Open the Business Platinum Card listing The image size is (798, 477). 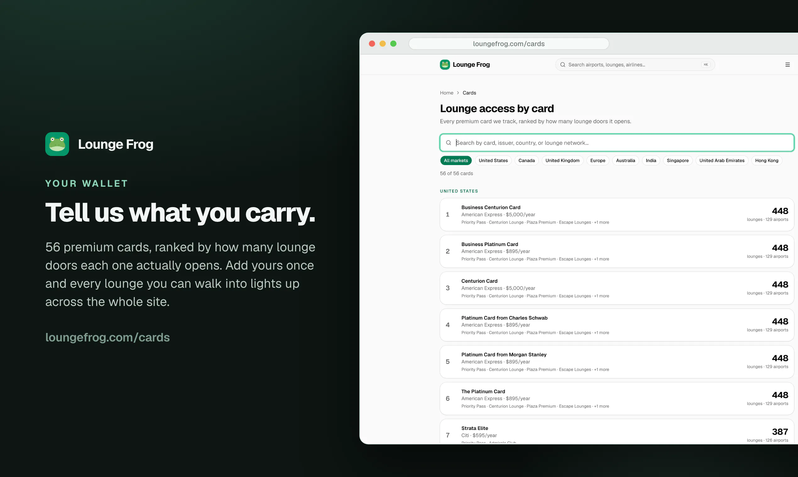(x=616, y=251)
